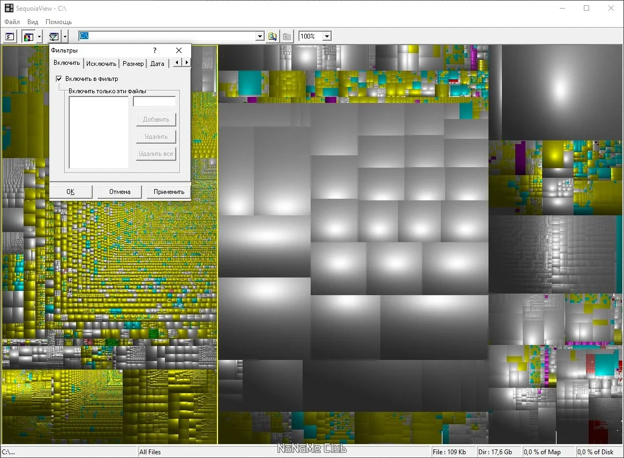Expand the filter dropdown arrow
Image resolution: width=624 pixels, height=458 pixels.
(65, 36)
